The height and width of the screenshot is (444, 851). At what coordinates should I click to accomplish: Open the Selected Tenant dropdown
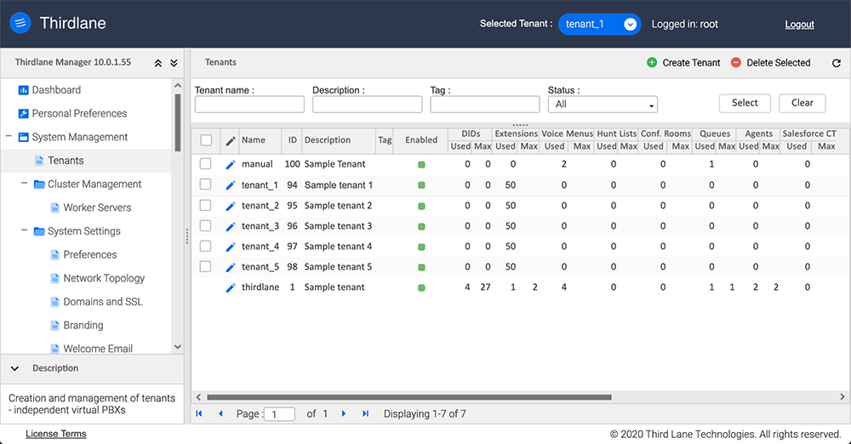click(599, 24)
